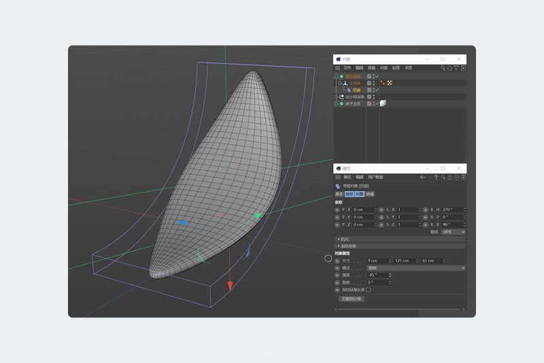The image size is (544, 363).
Task: Click the 匹配到父级 button
Action: coord(352,298)
